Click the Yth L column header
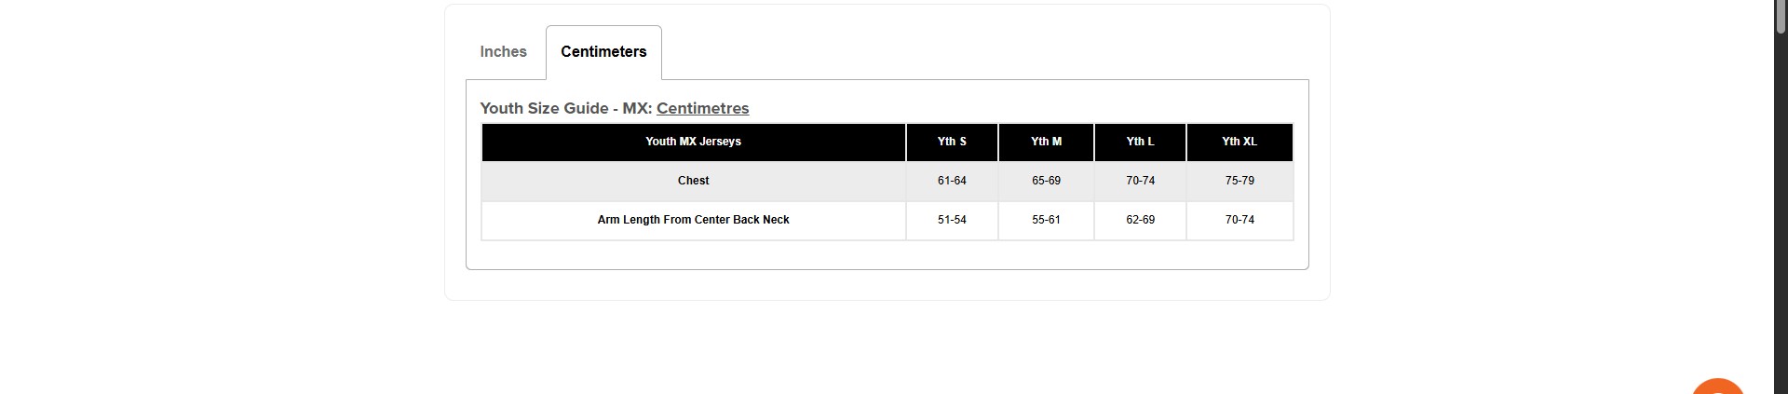The height and width of the screenshot is (394, 1788). [1140, 142]
